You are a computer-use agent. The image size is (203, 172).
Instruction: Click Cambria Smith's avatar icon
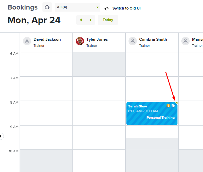pyautogui.click(x=133, y=41)
